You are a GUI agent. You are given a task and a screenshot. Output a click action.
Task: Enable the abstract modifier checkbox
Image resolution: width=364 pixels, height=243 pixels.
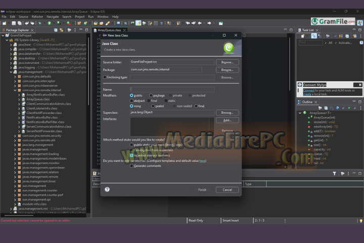click(131, 101)
